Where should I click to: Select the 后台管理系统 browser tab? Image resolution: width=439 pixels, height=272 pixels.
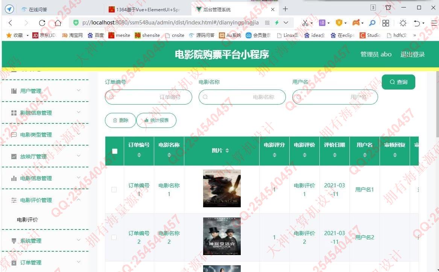click(235, 9)
